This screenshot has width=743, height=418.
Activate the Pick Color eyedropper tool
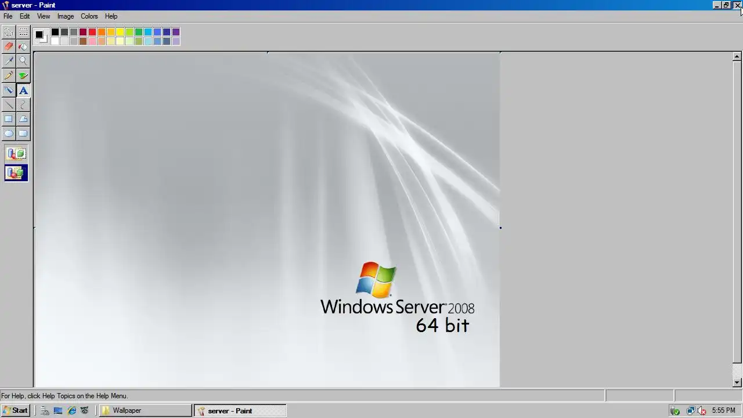point(9,61)
